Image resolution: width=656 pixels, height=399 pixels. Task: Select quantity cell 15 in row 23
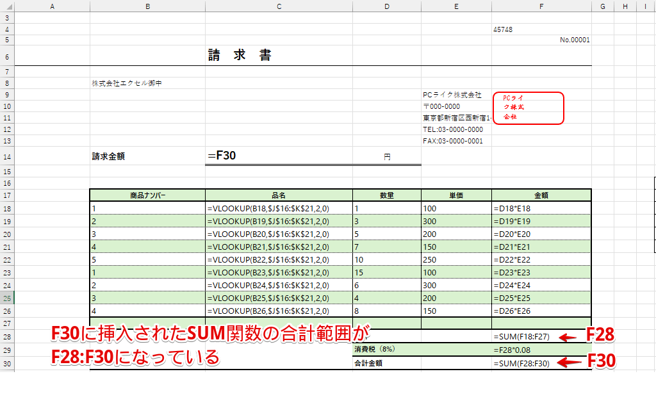(x=386, y=272)
